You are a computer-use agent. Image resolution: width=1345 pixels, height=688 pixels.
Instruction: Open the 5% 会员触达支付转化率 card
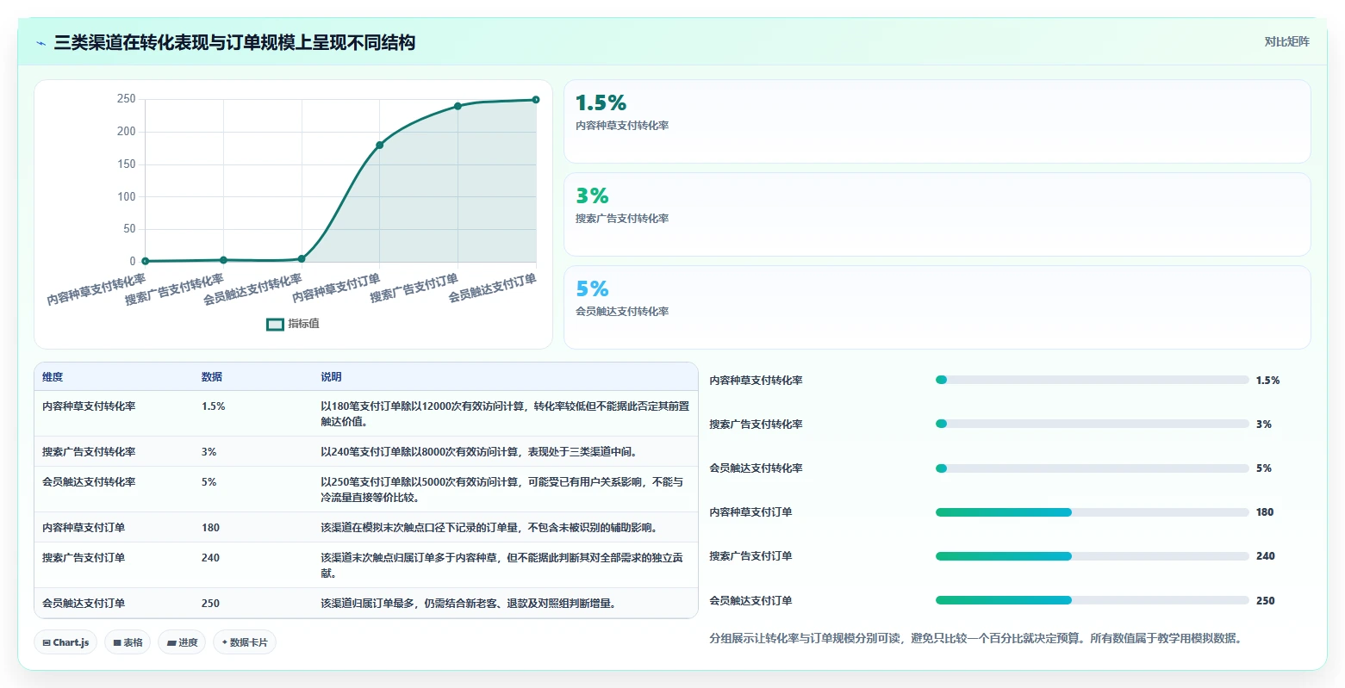point(937,307)
